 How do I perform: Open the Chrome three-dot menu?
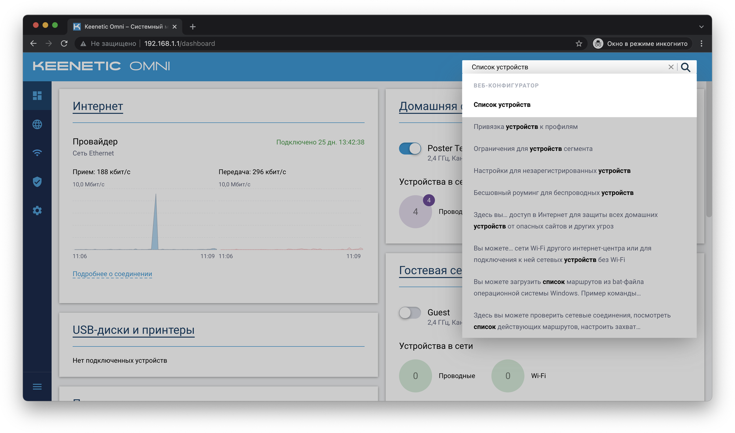pos(702,43)
